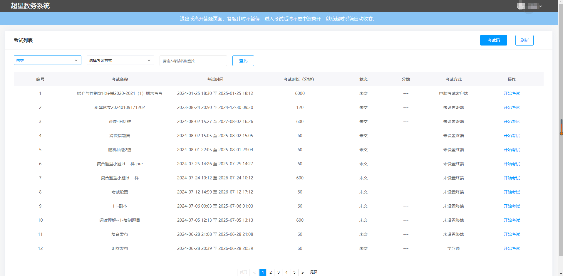563x276 pixels.
Task: Go to pagination page 2
Action: point(271,272)
